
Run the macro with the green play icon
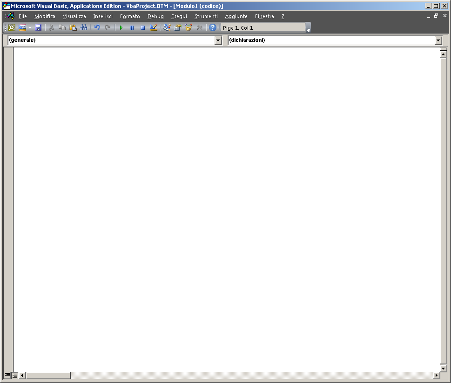(121, 27)
